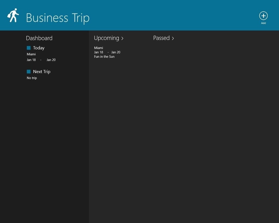The height and width of the screenshot is (223, 279).
Task: Click Jan 18 start date under Today
Action: click(x=31, y=60)
